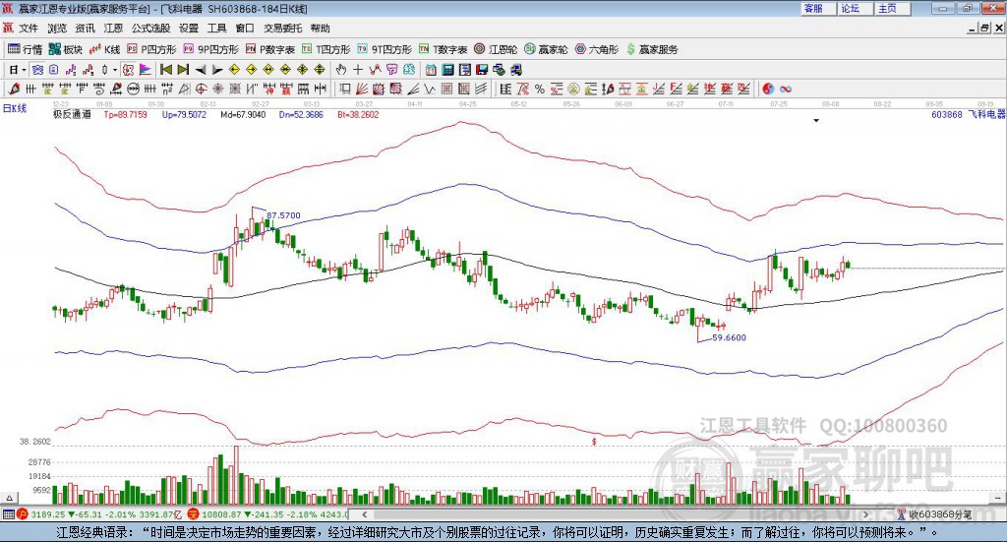The height and width of the screenshot is (542, 1007).
Task: Step chart right with black arrow
Action: (217, 70)
